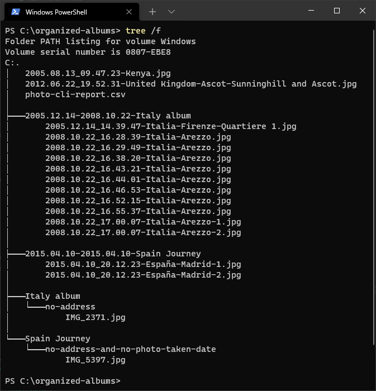Viewport: 376px width, 391px height.
Task: Click the 'no-address' subfolder line
Action: (70, 307)
